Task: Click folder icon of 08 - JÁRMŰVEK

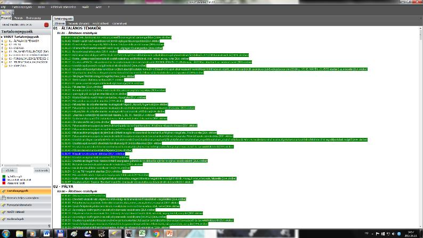Action: click(6, 65)
